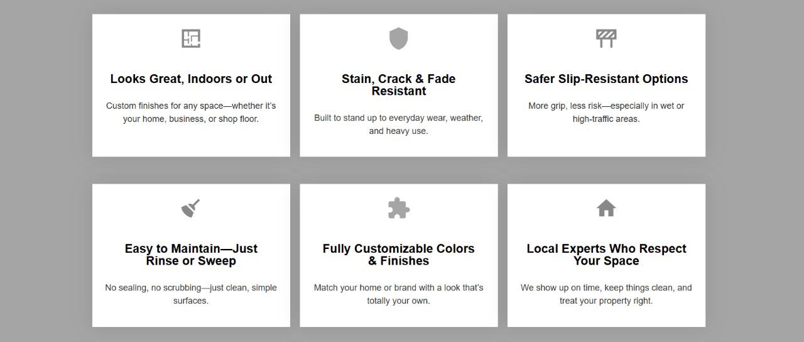This screenshot has height=342, width=804.
Task: Click 'Fully Customizable Colors & Finishes' heading
Action: (399, 255)
